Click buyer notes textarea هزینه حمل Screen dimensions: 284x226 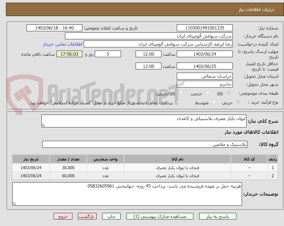[127, 194]
